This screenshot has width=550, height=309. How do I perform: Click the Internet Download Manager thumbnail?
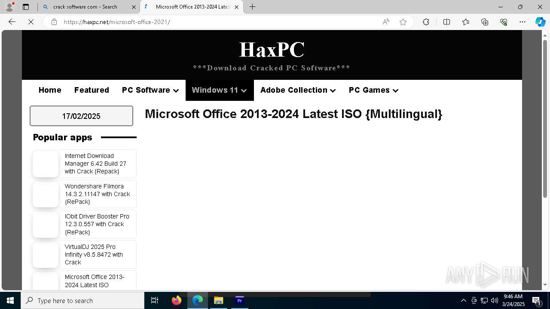pos(46,164)
